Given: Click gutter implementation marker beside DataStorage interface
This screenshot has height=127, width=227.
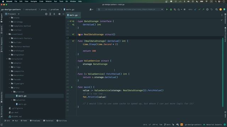Looking at the screenshot, I should [73, 21].
